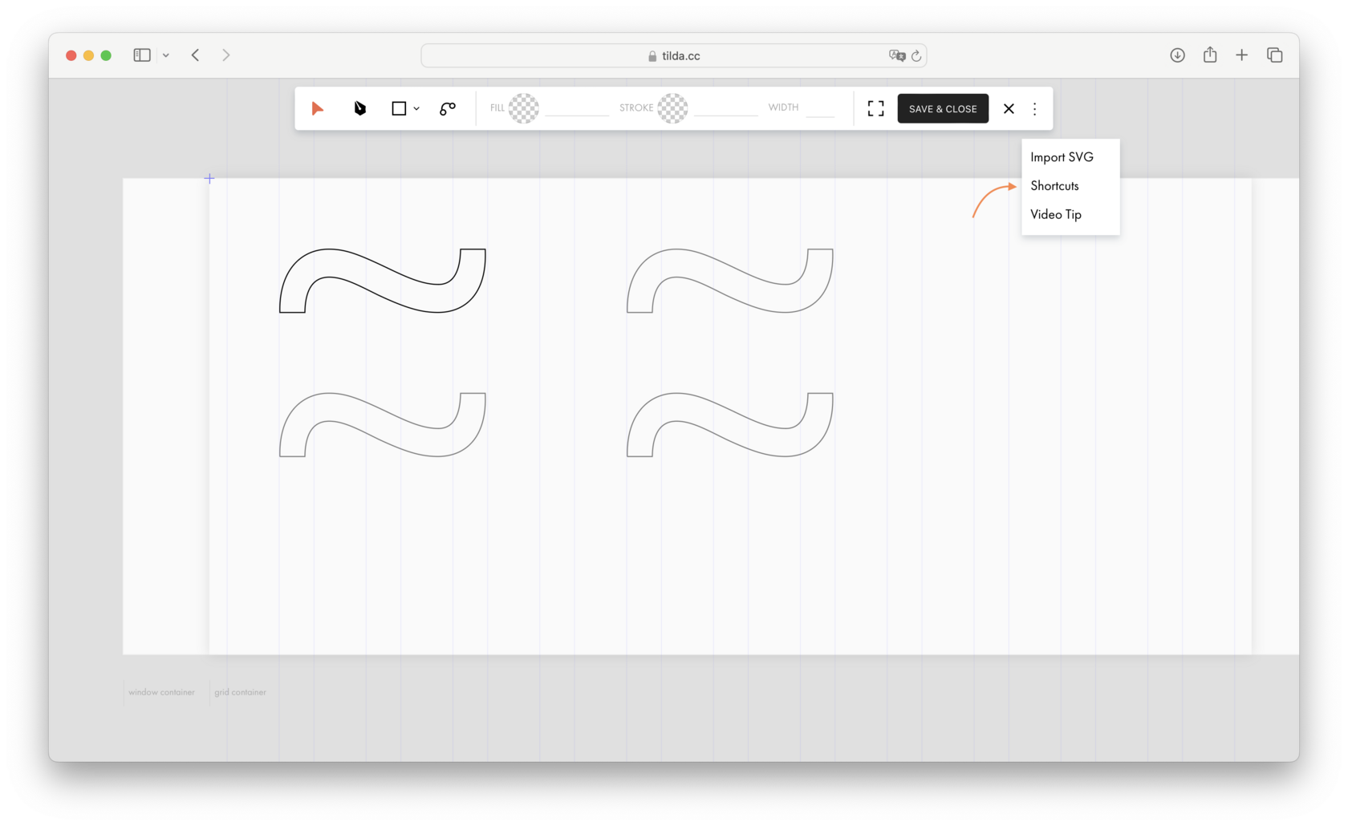The width and height of the screenshot is (1348, 826).
Task: Click the Safari share icon
Action: (1209, 55)
